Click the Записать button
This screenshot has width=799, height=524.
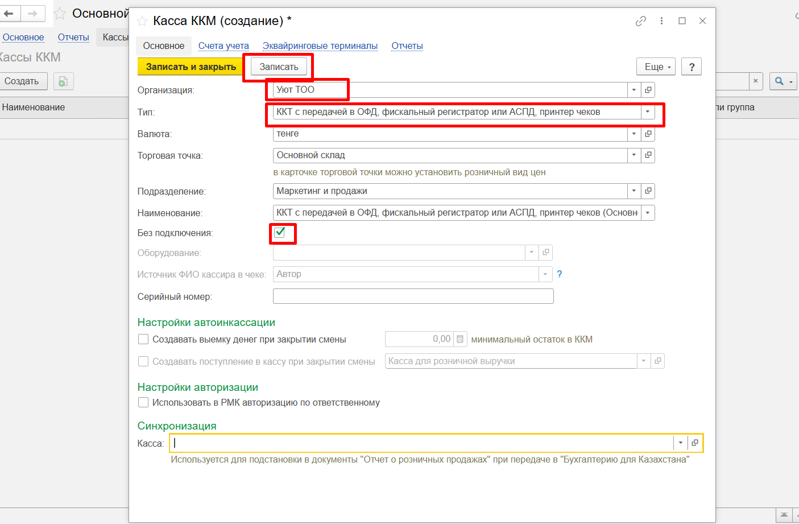(x=279, y=67)
